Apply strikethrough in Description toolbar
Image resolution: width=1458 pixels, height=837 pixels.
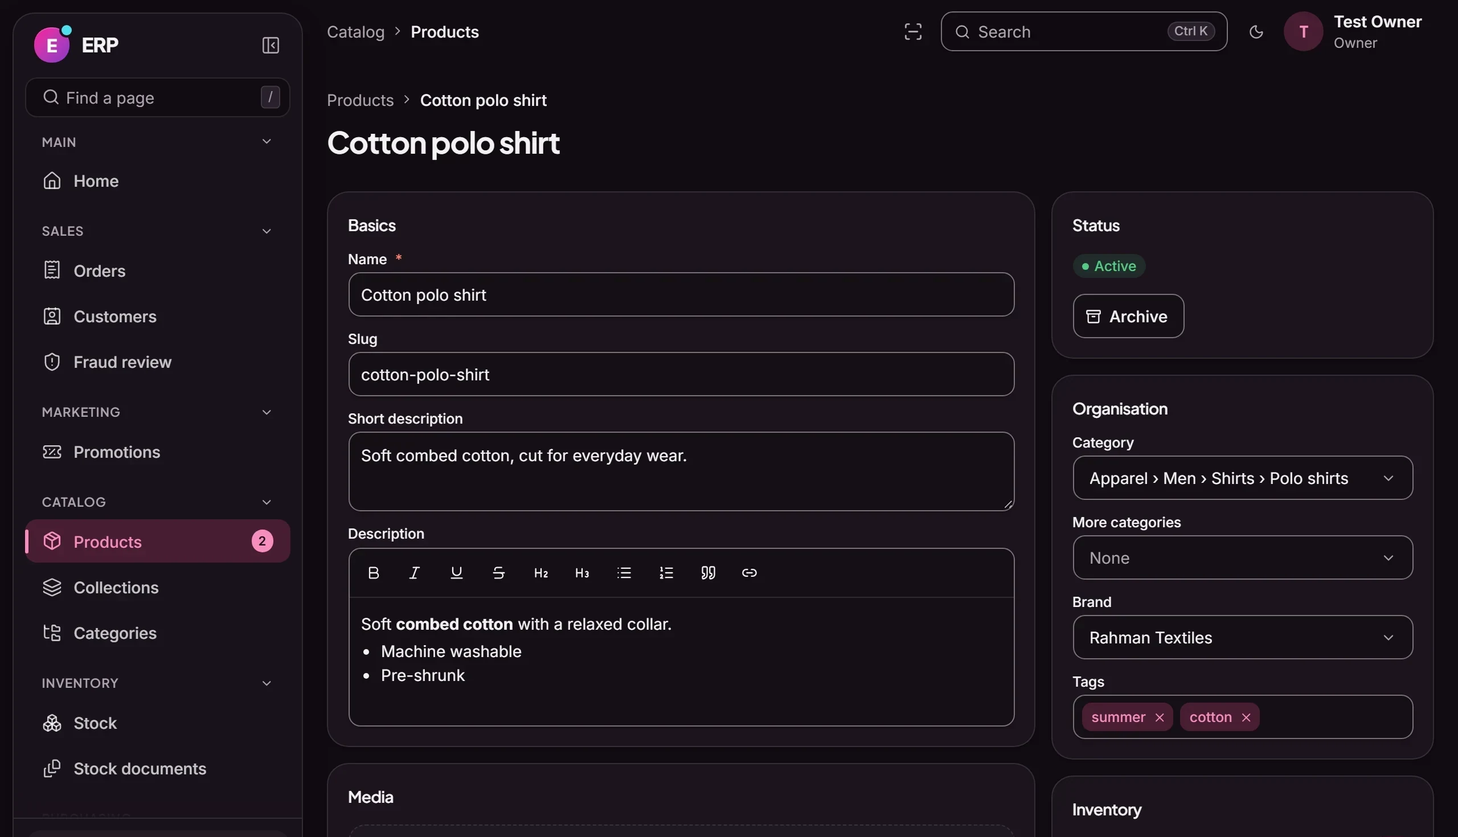click(498, 573)
